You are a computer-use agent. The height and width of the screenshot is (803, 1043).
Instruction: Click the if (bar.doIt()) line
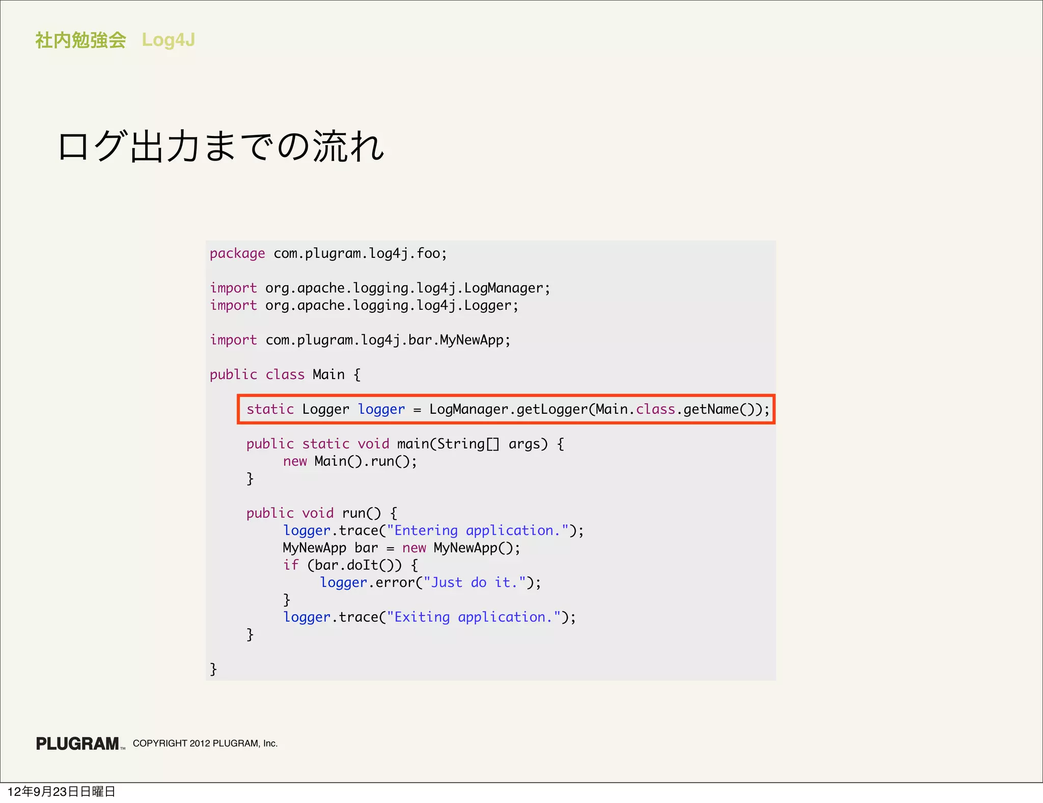point(351,565)
